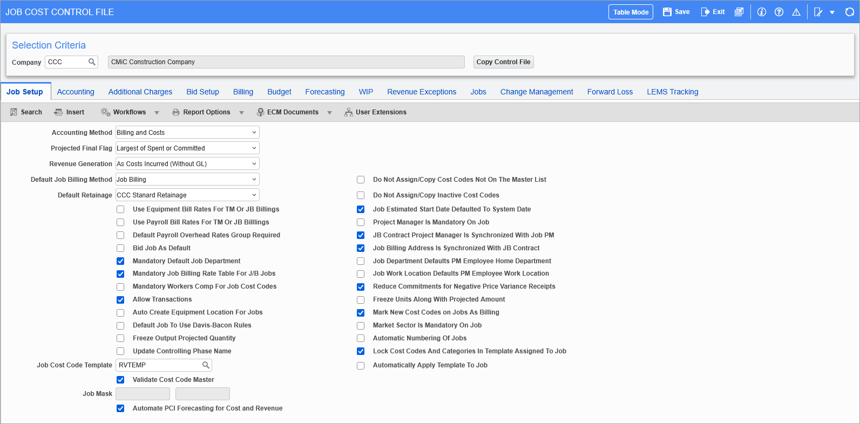Image resolution: width=860 pixels, height=424 pixels.
Task: Click the Company lookup magnifier icon
Action: point(92,62)
